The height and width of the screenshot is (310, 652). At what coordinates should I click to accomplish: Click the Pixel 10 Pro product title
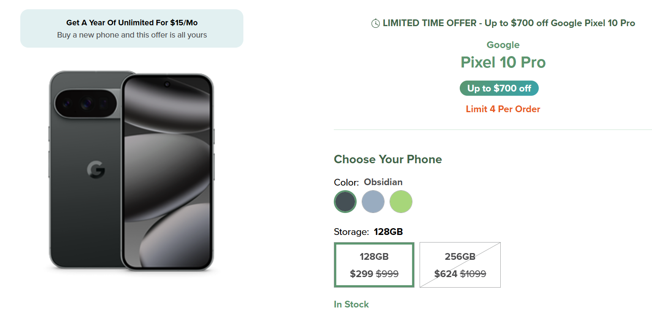point(503,62)
